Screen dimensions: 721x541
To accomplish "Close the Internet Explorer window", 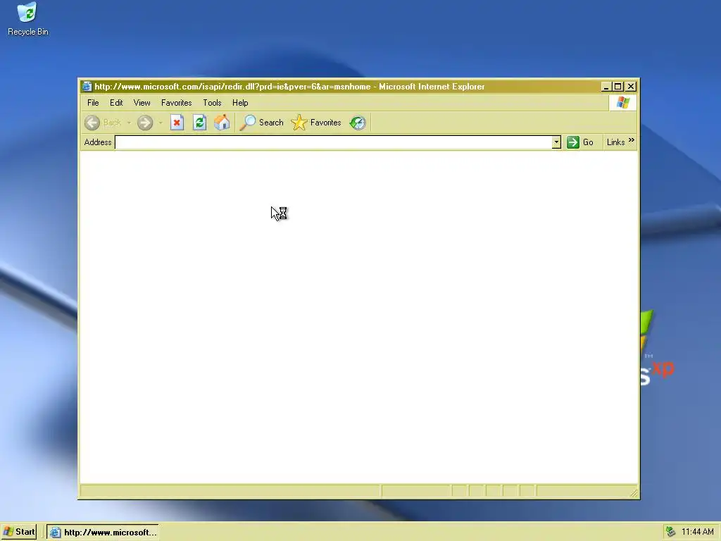I will coord(631,87).
